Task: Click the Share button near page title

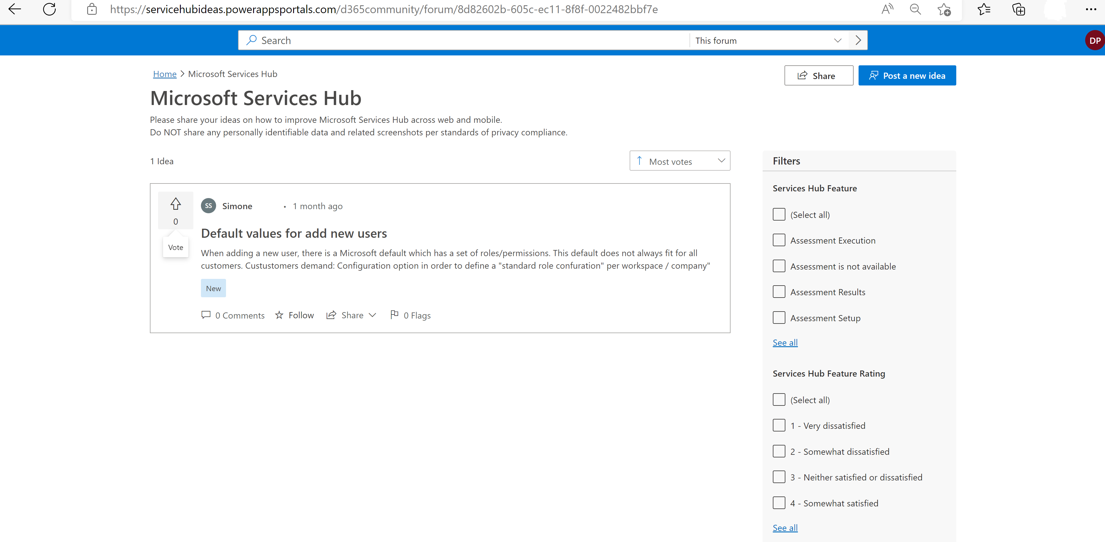Action: 818,76
